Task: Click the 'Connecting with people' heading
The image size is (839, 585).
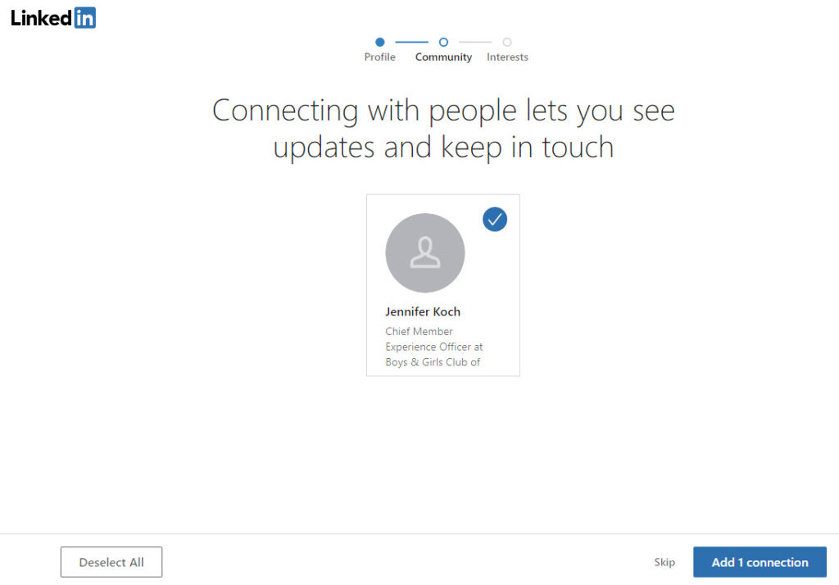Action: click(443, 129)
